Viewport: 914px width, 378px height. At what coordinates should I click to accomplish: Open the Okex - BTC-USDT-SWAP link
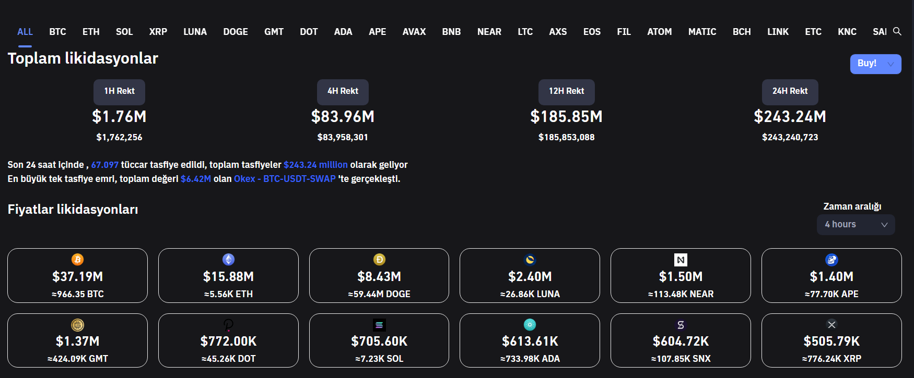coord(285,179)
